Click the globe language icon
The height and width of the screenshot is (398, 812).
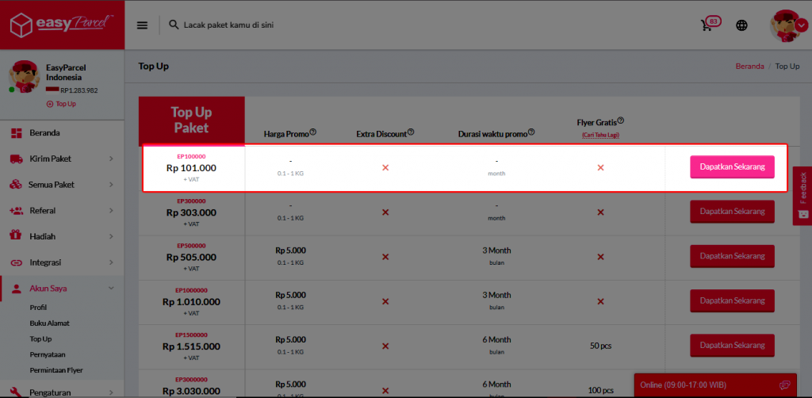741,25
